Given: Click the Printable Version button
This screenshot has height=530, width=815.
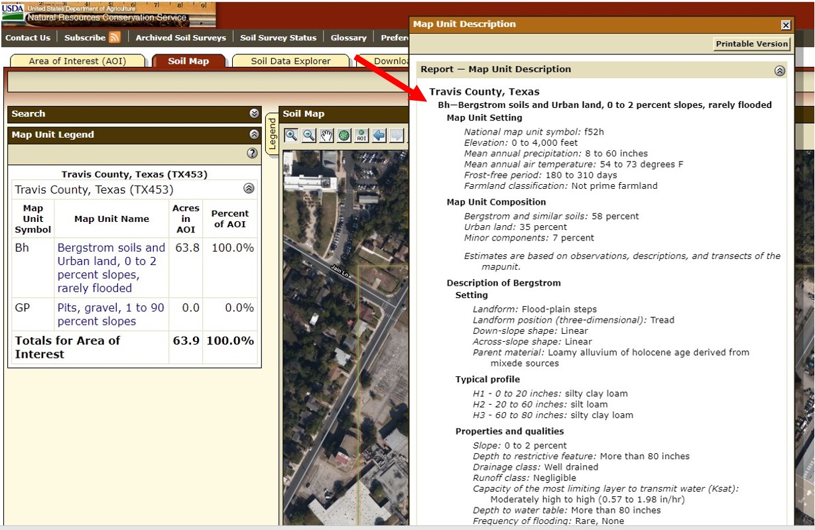Looking at the screenshot, I should point(752,44).
